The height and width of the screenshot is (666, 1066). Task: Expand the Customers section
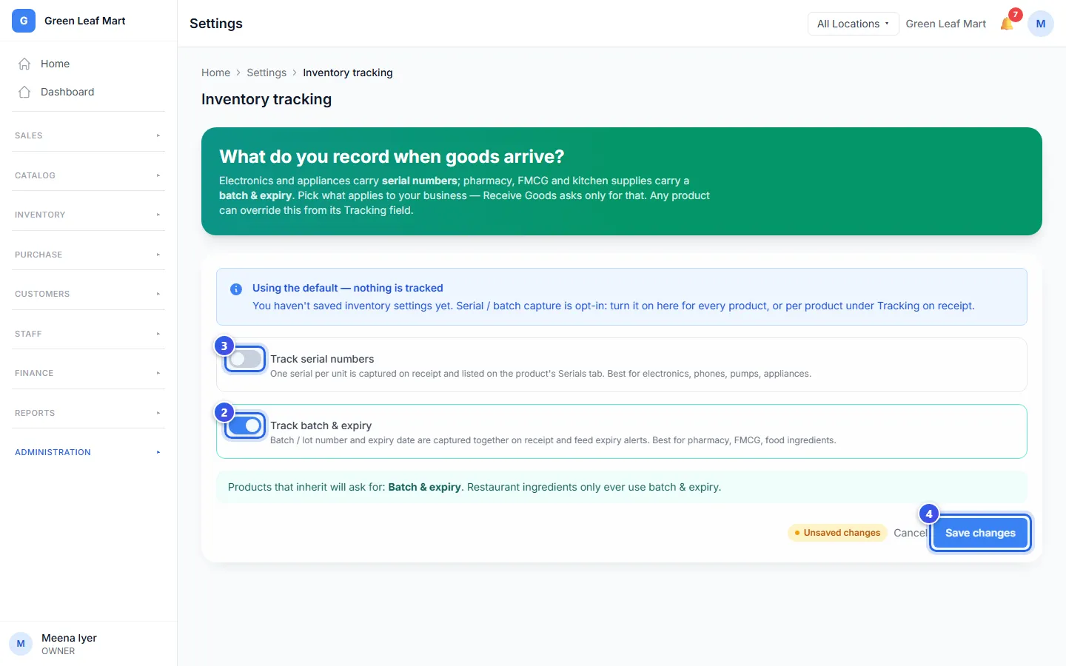(89, 294)
